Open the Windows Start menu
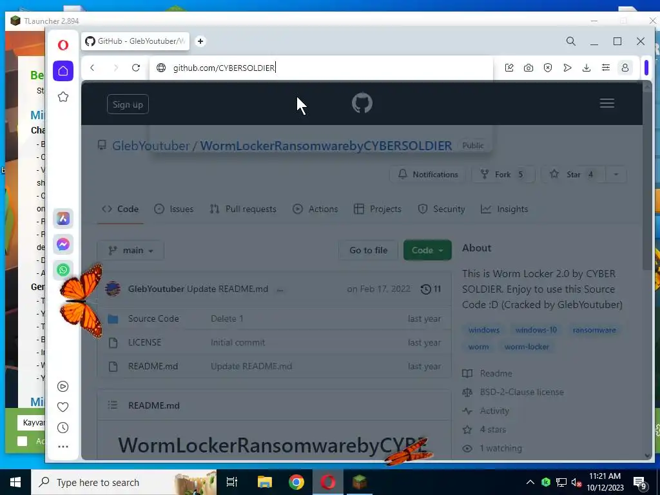Image resolution: width=660 pixels, height=495 pixels. pyautogui.click(x=15, y=482)
